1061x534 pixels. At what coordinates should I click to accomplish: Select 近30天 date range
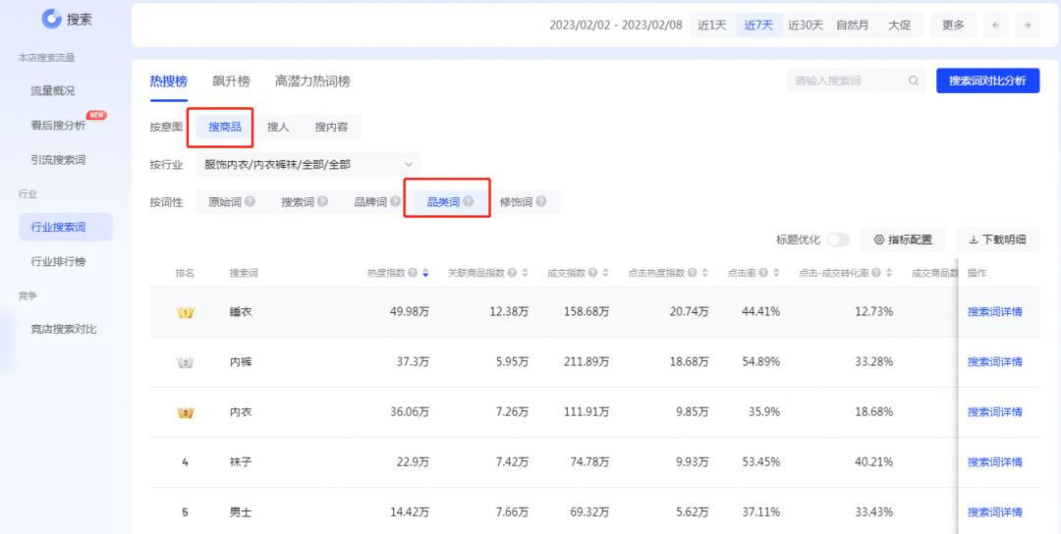point(806,25)
